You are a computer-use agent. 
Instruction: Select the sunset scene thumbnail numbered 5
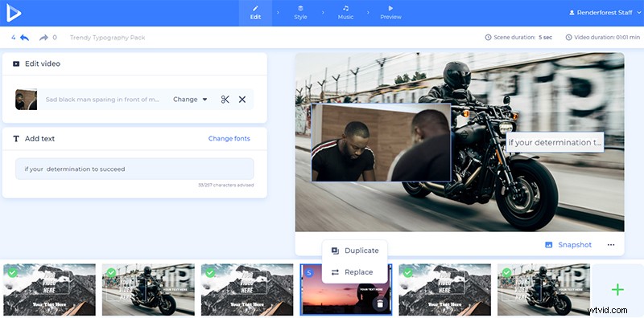(x=346, y=290)
